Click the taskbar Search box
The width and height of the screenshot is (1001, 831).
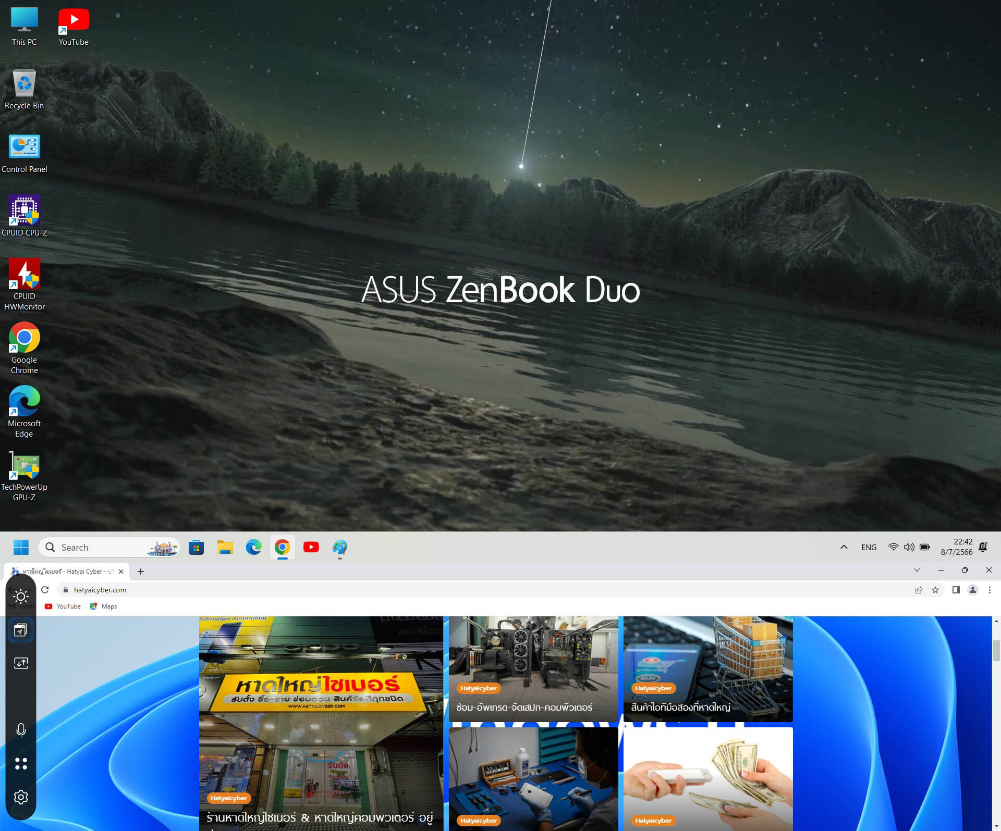(x=109, y=547)
